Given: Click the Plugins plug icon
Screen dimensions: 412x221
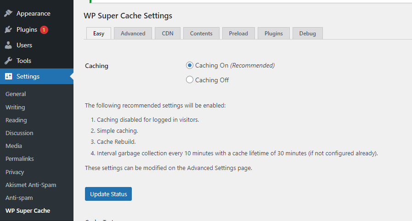Looking at the screenshot, I should pyautogui.click(x=8, y=29).
